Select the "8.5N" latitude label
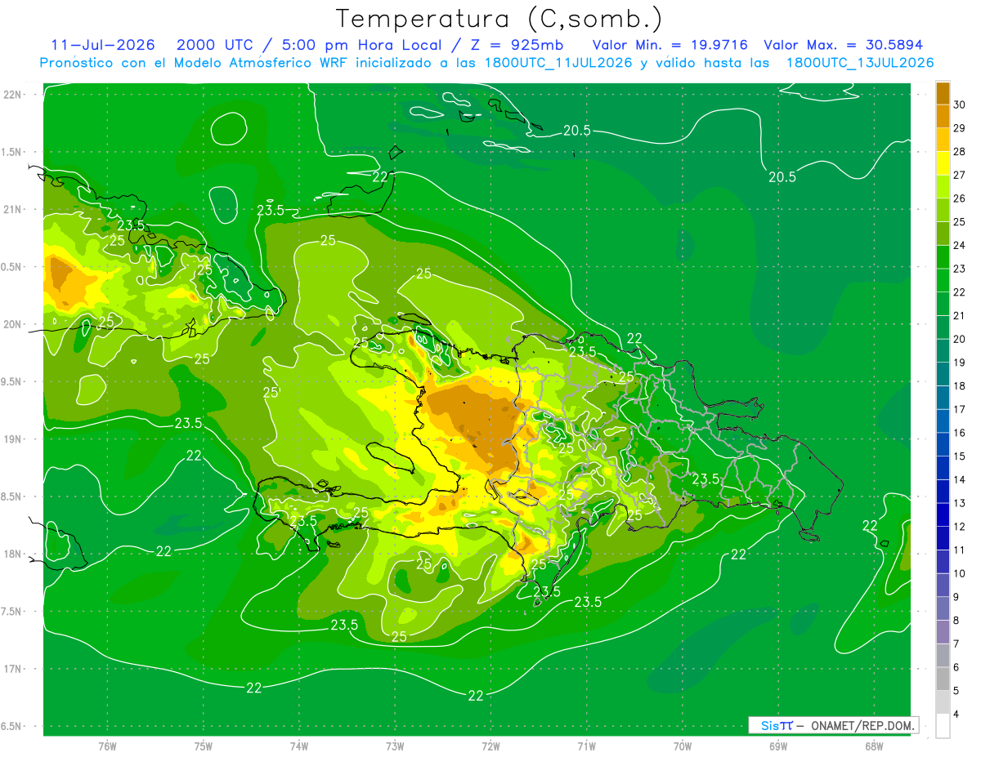This screenshot has height=757, width=981. pyautogui.click(x=12, y=497)
